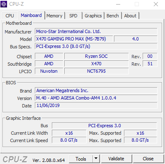Click the Southbridge vendor AMD field
This screenshot has height=164, width=165.
(x=49, y=64)
